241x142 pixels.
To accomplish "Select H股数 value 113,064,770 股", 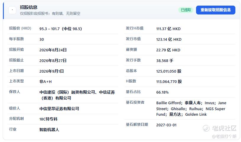I will point(169,81).
